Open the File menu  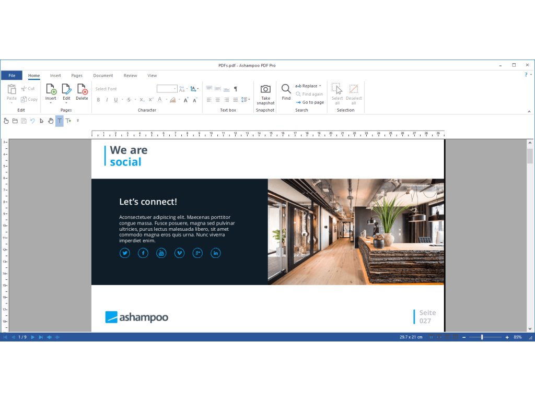tap(11, 76)
